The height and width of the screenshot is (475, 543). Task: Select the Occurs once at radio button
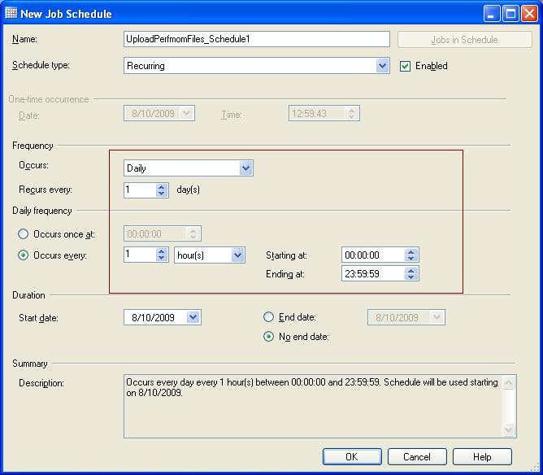tap(24, 234)
